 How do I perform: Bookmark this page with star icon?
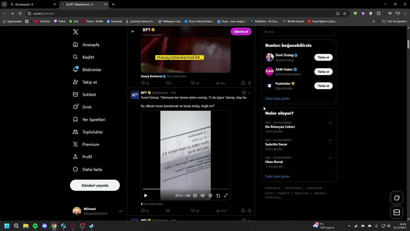(345, 13)
